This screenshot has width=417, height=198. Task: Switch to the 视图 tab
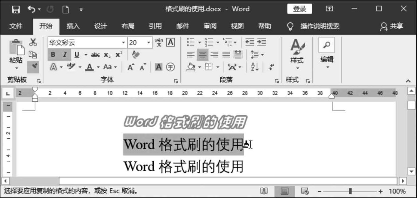(x=237, y=26)
